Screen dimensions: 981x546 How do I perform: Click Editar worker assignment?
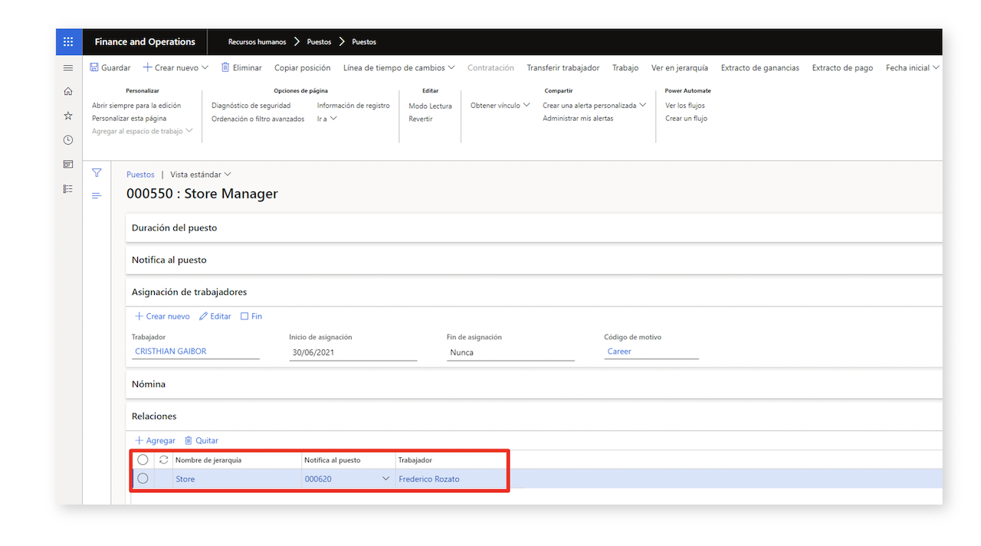pos(215,316)
